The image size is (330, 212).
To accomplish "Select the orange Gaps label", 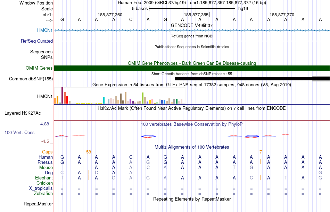I will (47, 152).
